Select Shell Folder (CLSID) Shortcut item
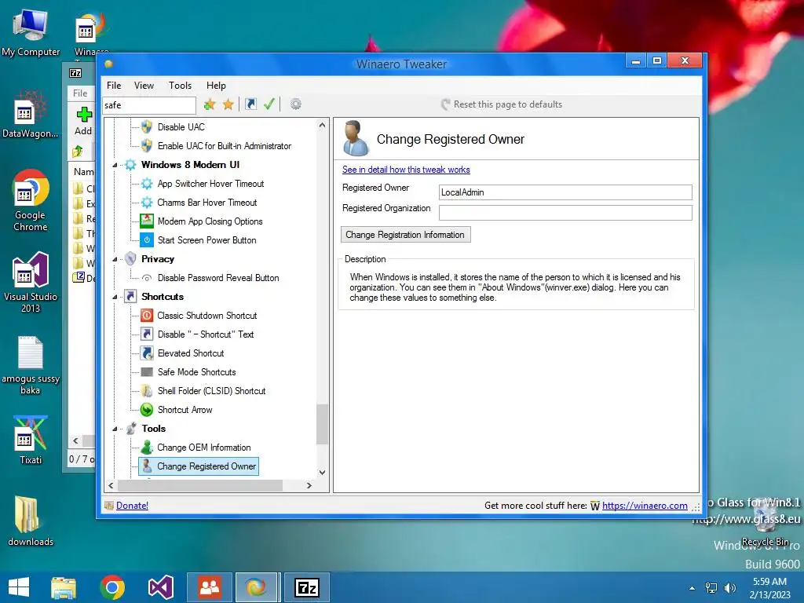The height and width of the screenshot is (603, 804). pos(211,391)
